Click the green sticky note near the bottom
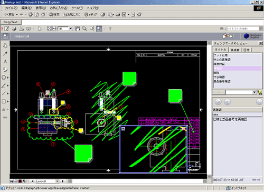This screenshot has height=192, width=264. 83,153
